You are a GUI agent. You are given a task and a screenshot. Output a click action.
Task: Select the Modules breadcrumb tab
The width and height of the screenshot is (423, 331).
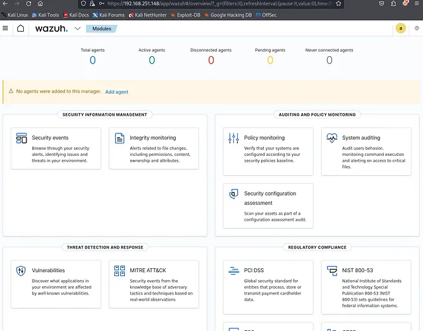pyautogui.click(x=101, y=28)
